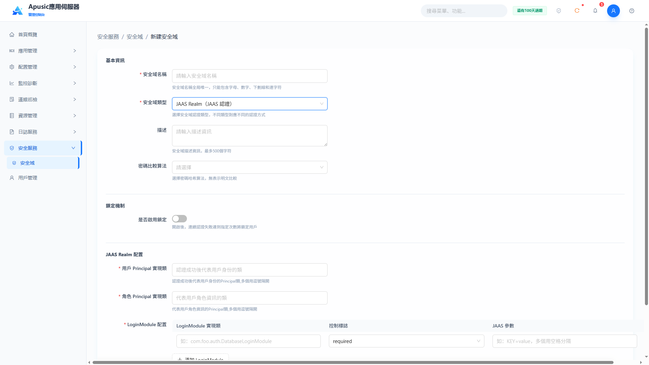Click the 應用管理 sidebar icon
This screenshot has width=649, height=365.
12,51
